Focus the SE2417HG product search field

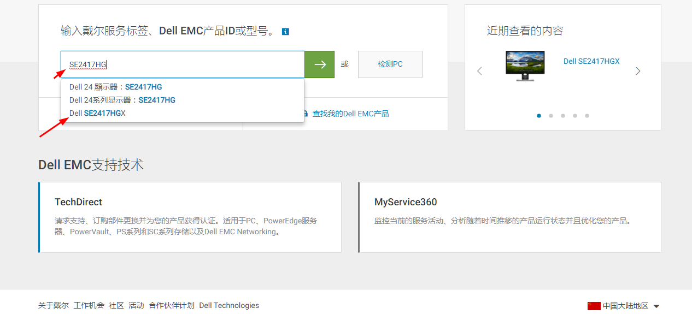[x=183, y=64]
